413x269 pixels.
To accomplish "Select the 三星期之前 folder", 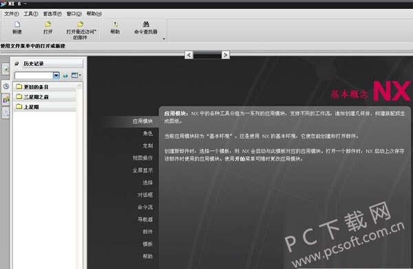I will 45,97.
